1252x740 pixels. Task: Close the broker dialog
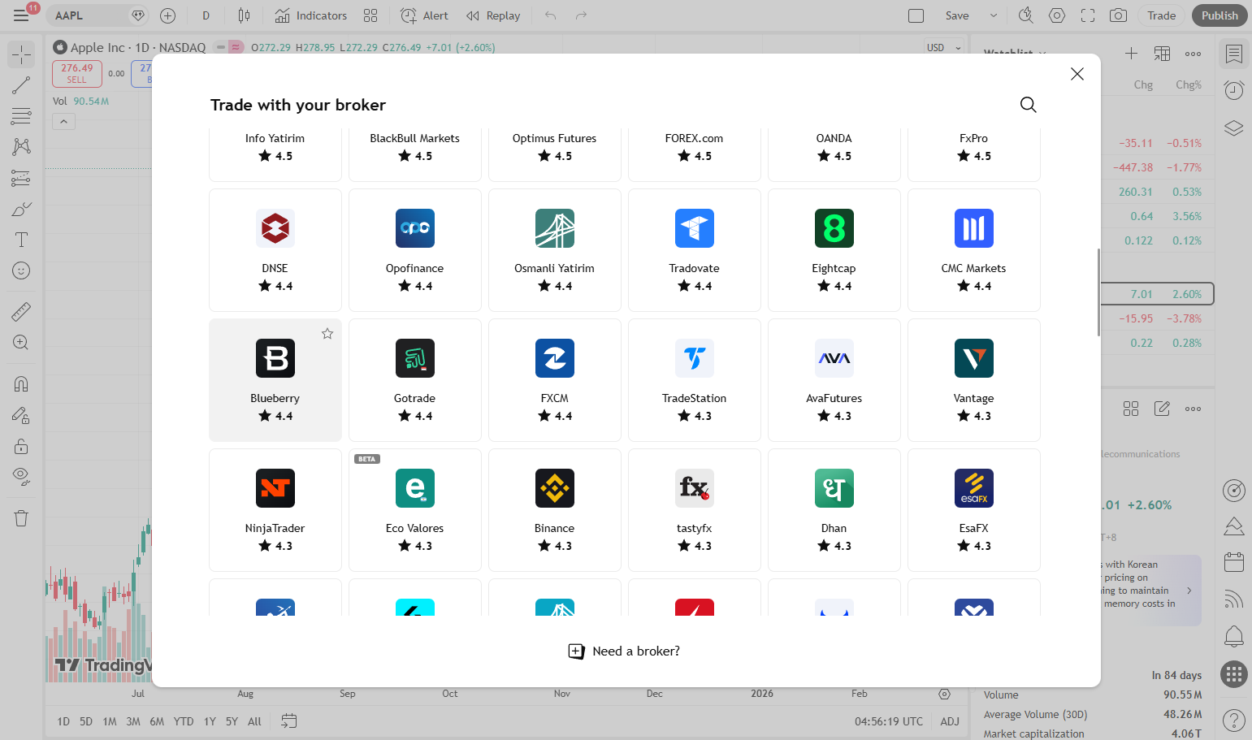pos(1077,74)
